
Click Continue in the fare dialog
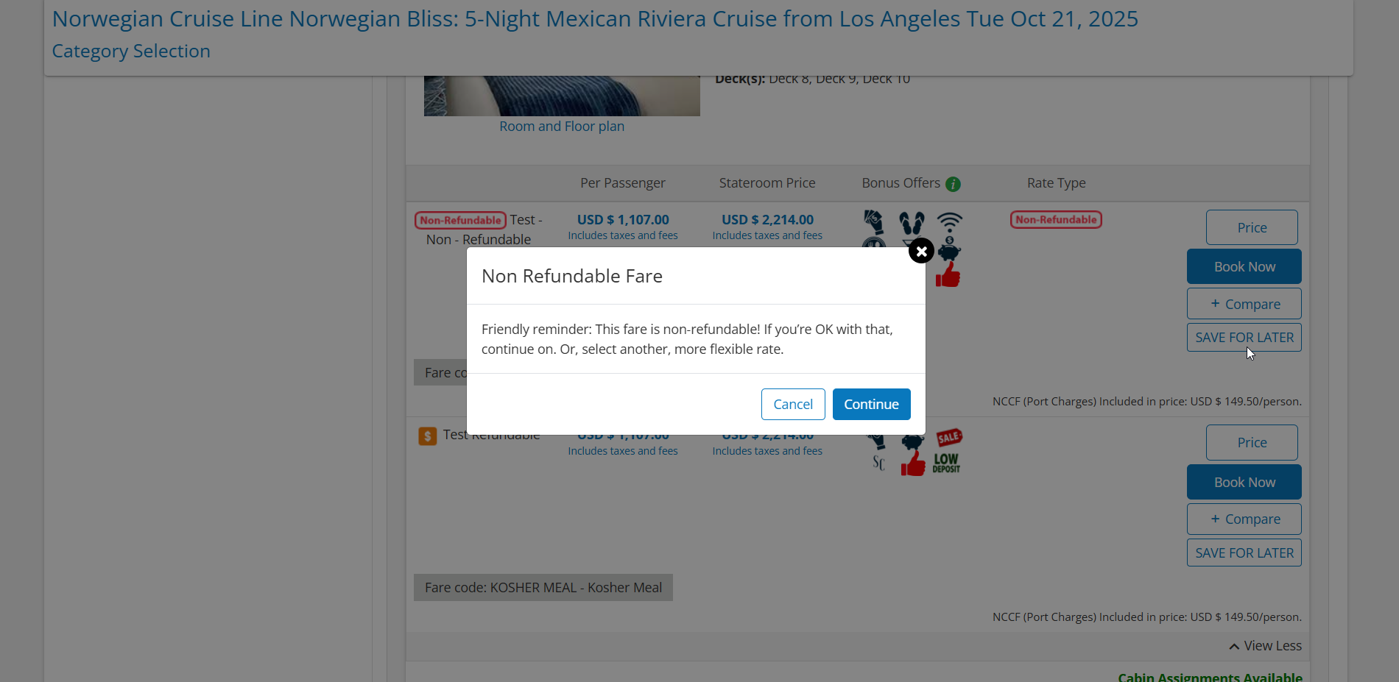(871, 404)
